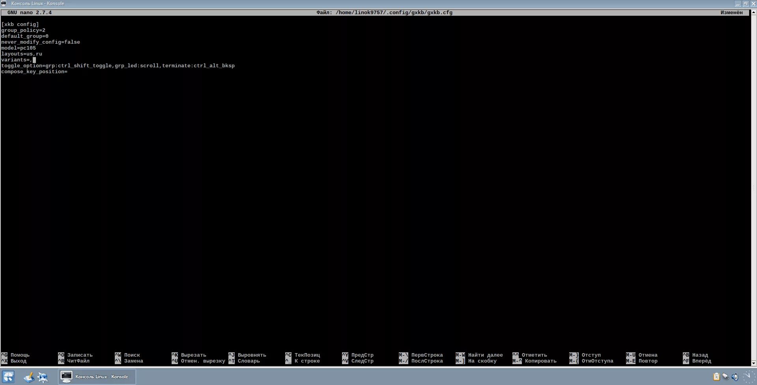Image resolution: width=757 pixels, height=385 pixels.
Task: Launch the Konqueror globe icon in the panel
Action: click(43, 378)
